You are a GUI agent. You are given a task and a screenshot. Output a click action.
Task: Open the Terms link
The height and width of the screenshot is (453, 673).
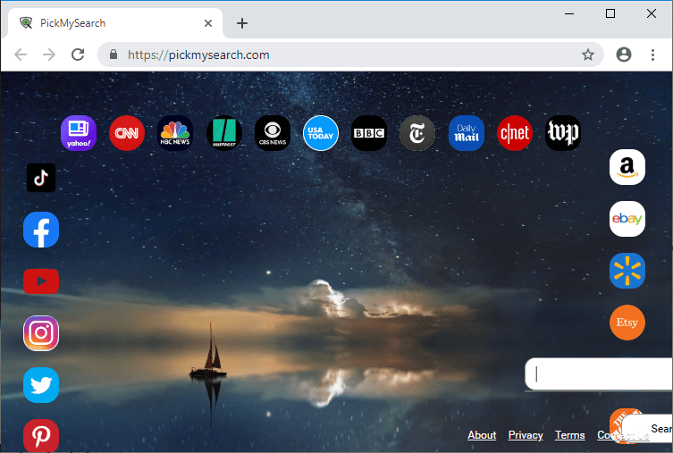[569, 435]
